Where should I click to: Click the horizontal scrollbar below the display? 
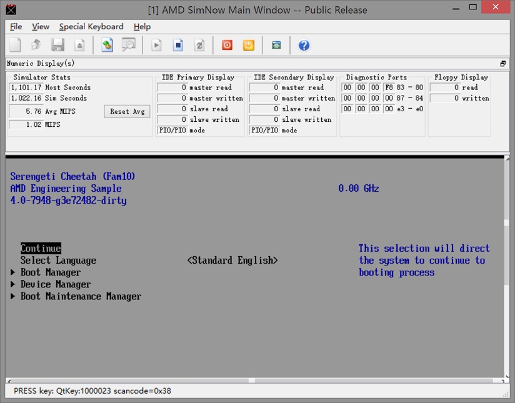coord(253,379)
